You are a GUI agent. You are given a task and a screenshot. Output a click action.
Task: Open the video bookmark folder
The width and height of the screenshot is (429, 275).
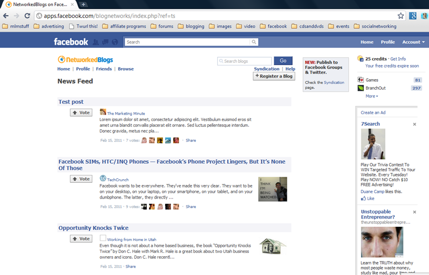[x=245, y=26]
